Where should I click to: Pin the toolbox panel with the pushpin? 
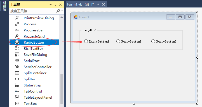[x=55, y=5]
